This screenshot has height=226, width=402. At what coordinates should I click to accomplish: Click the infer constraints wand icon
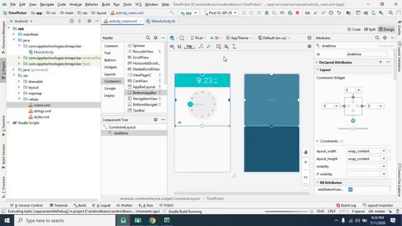click(x=209, y=46)
